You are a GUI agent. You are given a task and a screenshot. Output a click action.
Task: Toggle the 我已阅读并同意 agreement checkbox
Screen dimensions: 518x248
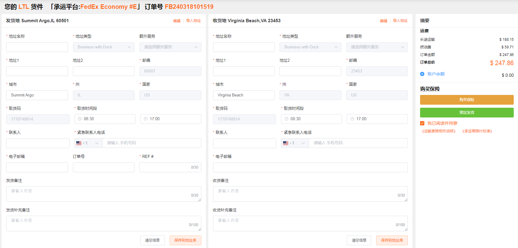[422, 123]
